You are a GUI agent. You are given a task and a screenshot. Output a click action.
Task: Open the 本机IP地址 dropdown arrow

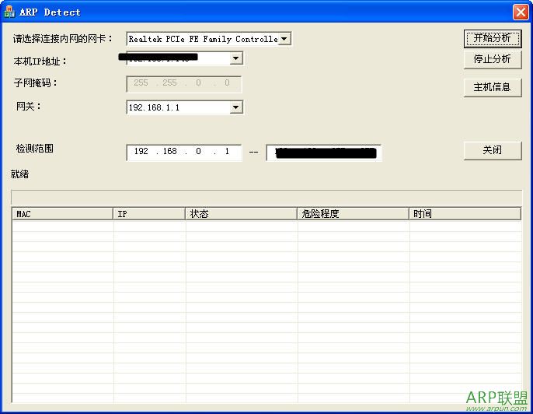[236, 58]
